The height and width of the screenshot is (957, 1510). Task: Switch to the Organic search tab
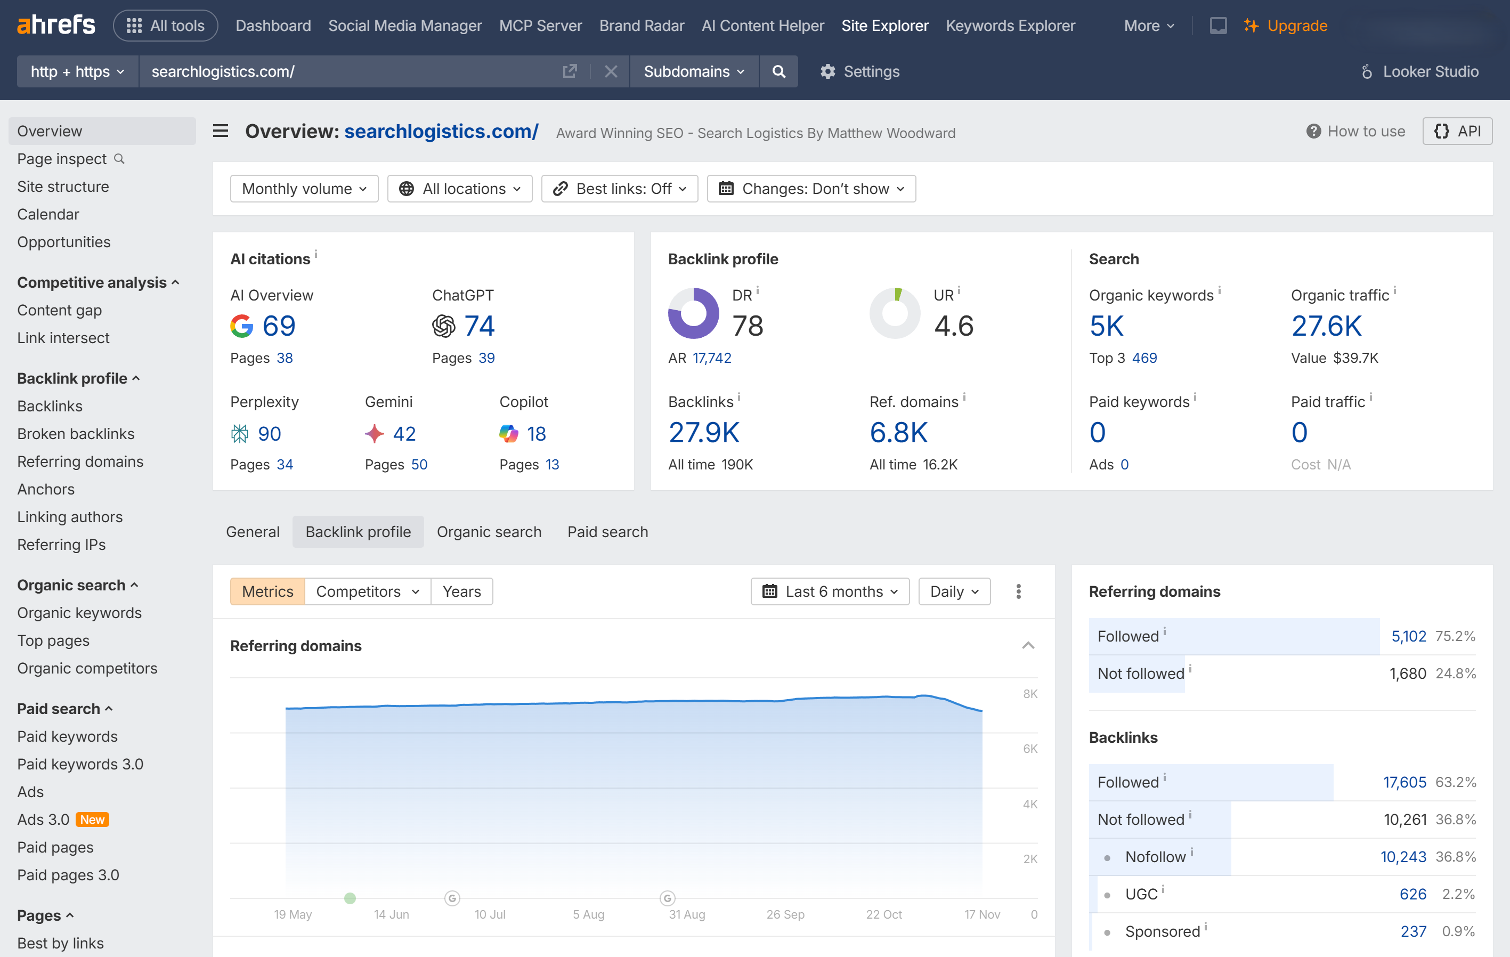(489, 531)
